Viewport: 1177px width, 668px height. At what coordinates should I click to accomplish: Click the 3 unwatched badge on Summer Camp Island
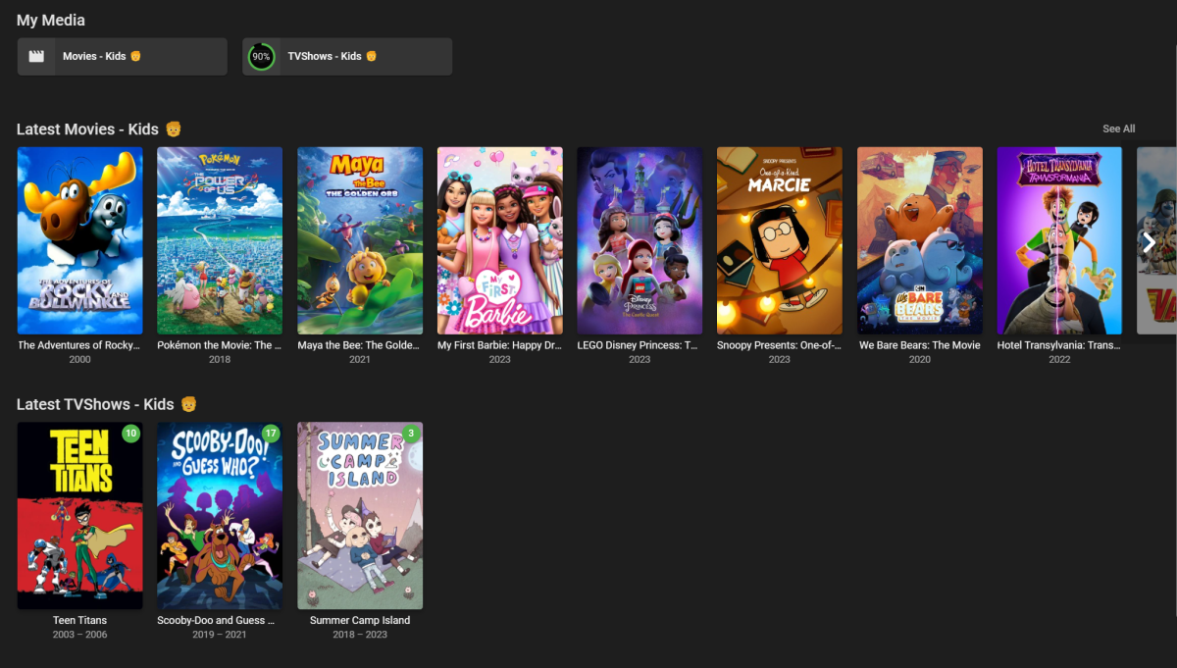411,433
